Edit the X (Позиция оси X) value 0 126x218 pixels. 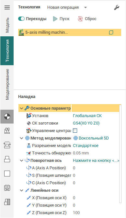[x=74, y=198]
